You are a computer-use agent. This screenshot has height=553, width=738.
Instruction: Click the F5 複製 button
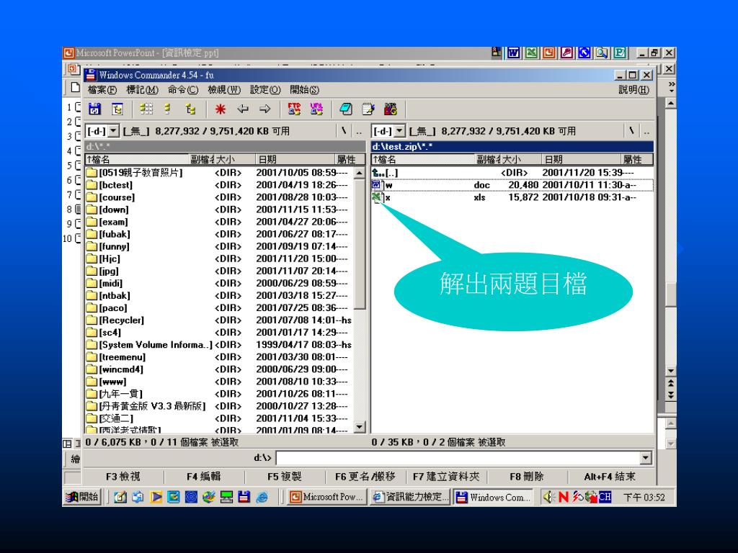pos(284,477)
